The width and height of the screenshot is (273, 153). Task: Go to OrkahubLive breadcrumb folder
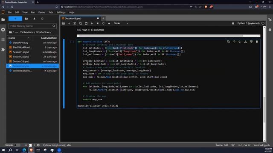[43, 32]
